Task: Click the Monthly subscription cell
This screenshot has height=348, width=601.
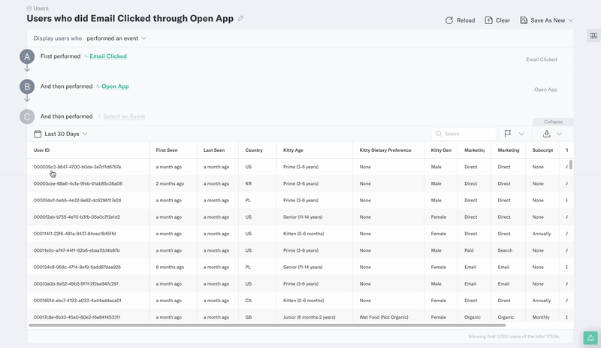Action: tap(541, 317)
